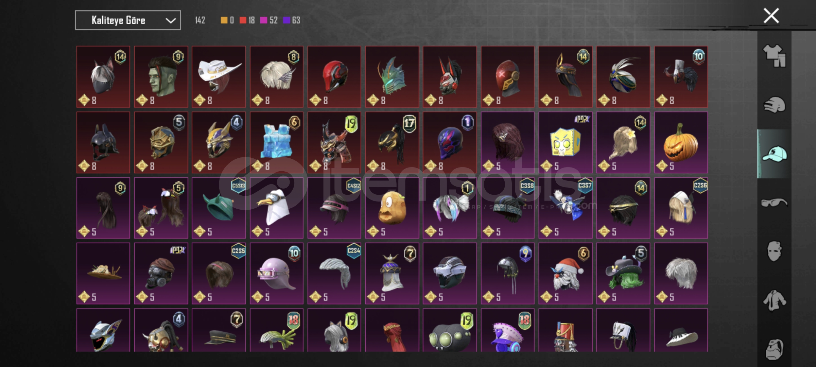Choose the yellow box head mask item

click(x=565, y=142)
